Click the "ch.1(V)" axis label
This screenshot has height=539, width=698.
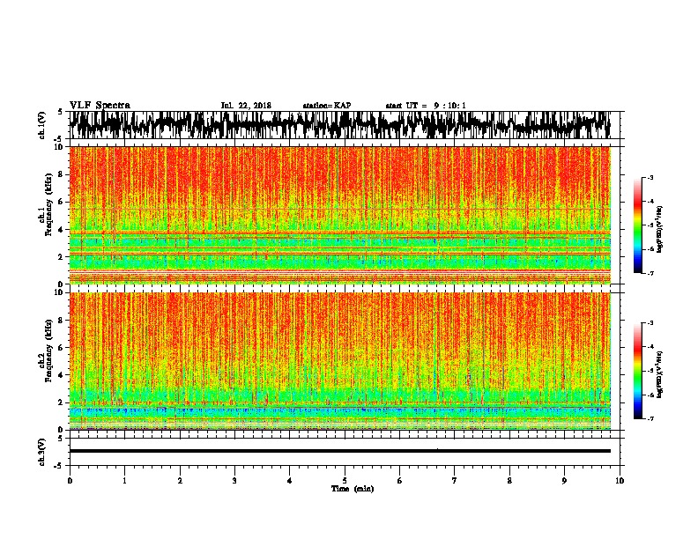coord(42,125)
